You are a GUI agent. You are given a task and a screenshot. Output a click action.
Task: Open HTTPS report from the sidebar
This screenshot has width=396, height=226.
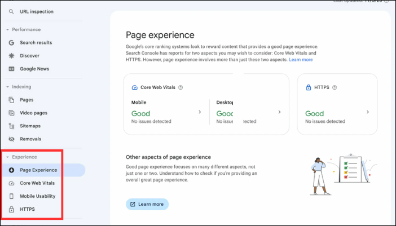(x=27, y=209)
